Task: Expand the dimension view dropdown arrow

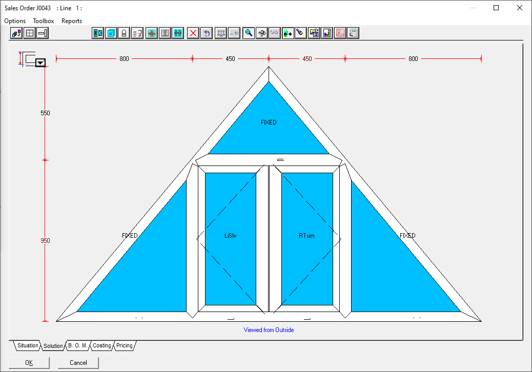Action: click(x=40, y=63)
